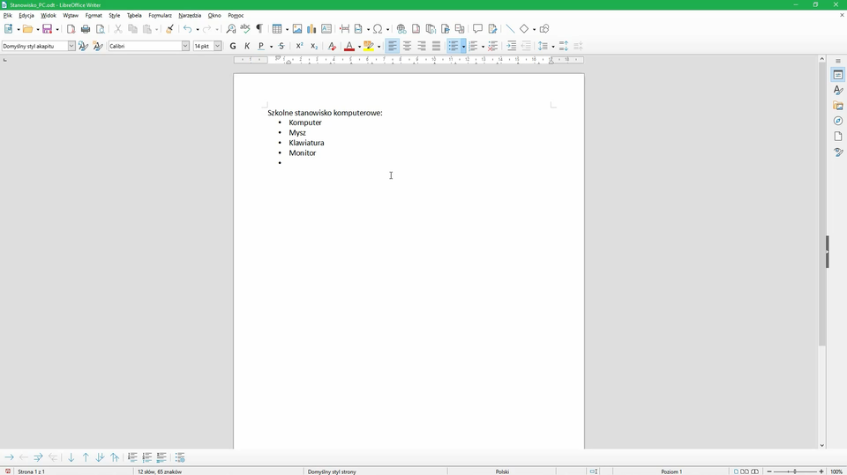The image size is (847, 475).
Task: Click the Print document icon
Action: pyautogui.click(x=86, y=29)
